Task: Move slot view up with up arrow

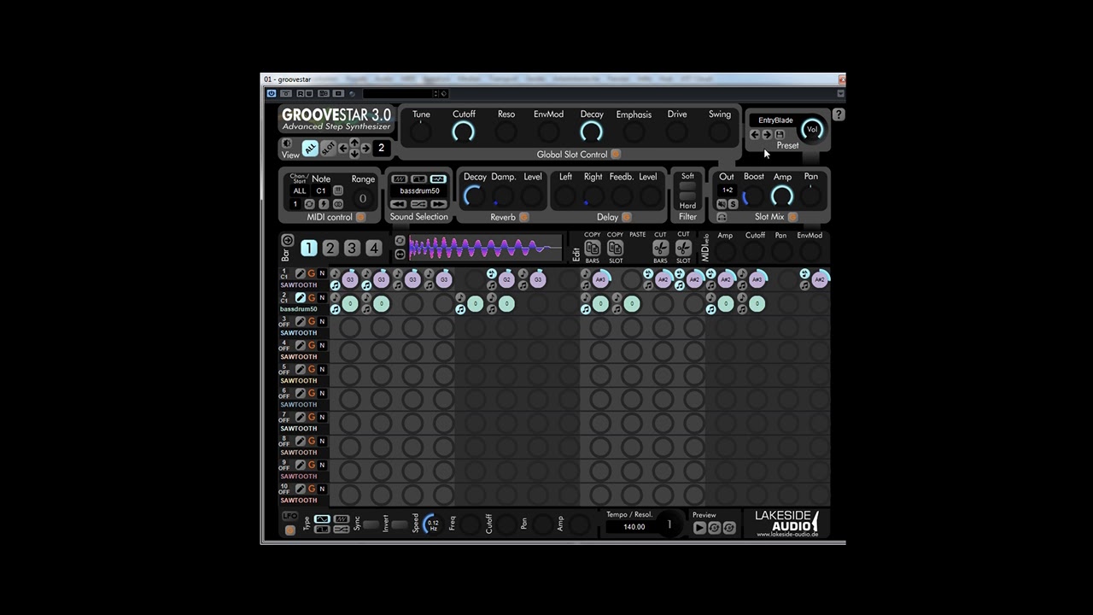Action: click(x=354, y=142)
